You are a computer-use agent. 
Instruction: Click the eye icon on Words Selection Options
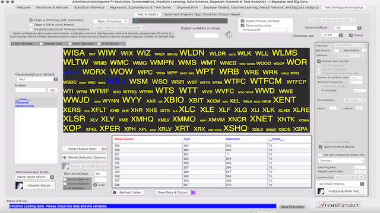click(x=65, y=157)
